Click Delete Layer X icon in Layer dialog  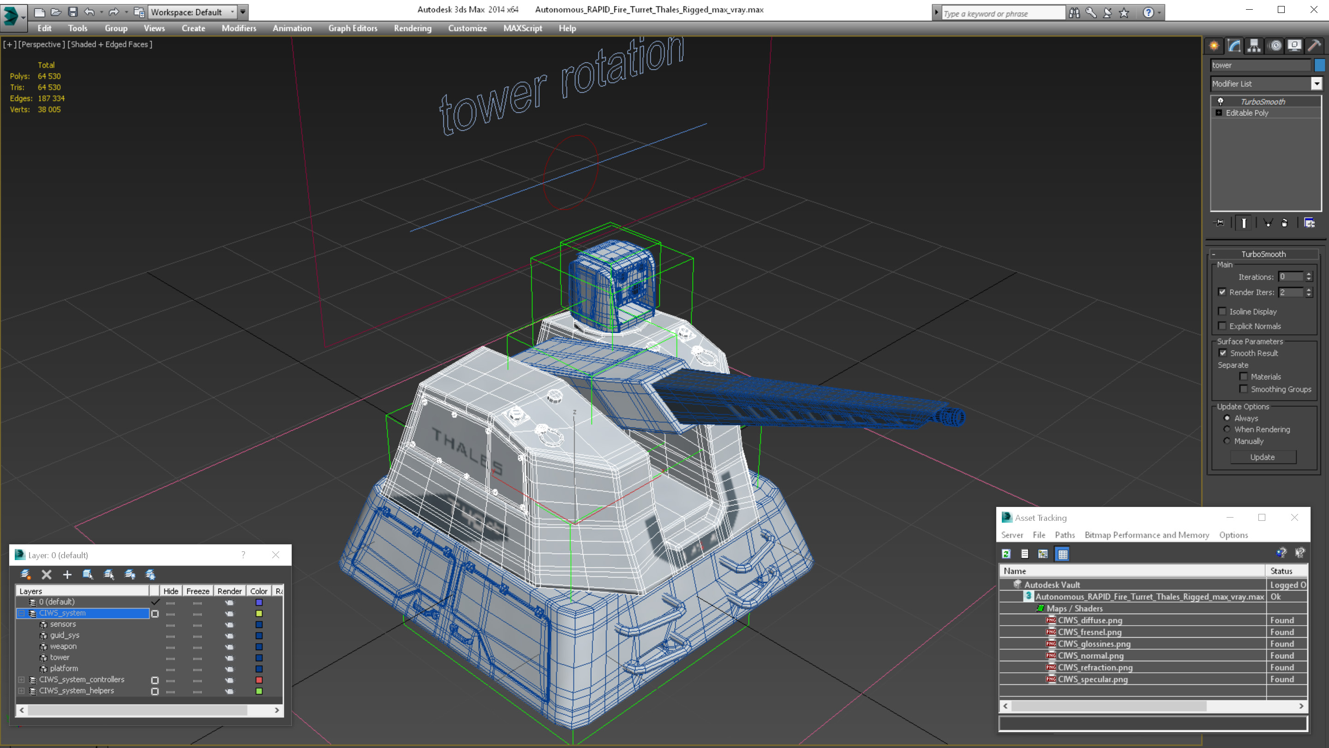[47, 574]
